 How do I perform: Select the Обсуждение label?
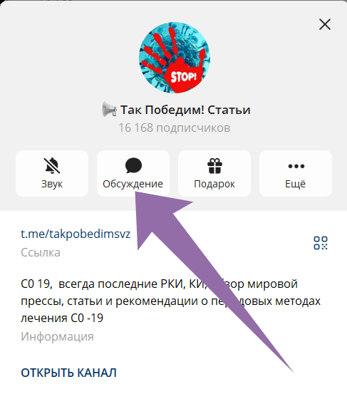[133, 185]
